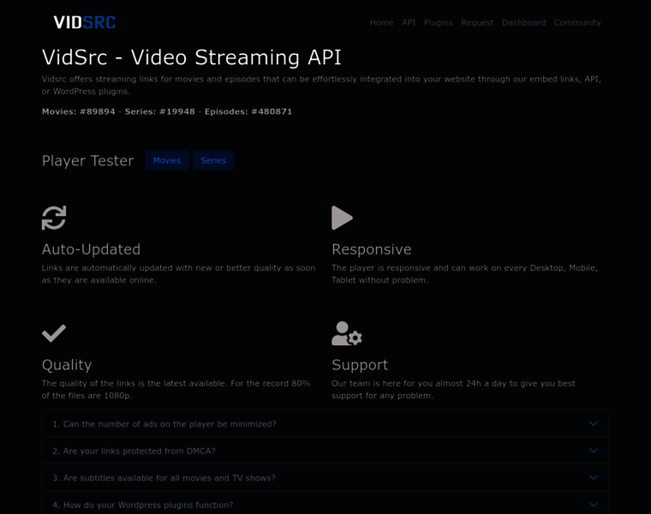This screenshot has height=514, width=651.
Task: Click the description about 24h team support
Action: tap(453, 390)
